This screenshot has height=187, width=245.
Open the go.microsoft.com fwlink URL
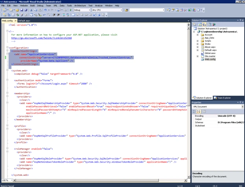point(41,38)
